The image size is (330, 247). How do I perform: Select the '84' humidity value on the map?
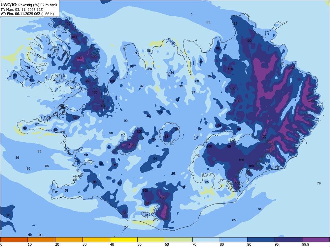point(260,209)
